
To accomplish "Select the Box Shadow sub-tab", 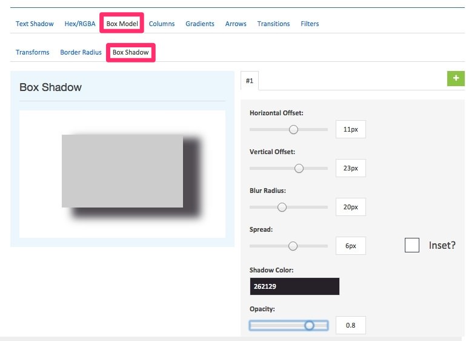I will [x=130, y=52].
